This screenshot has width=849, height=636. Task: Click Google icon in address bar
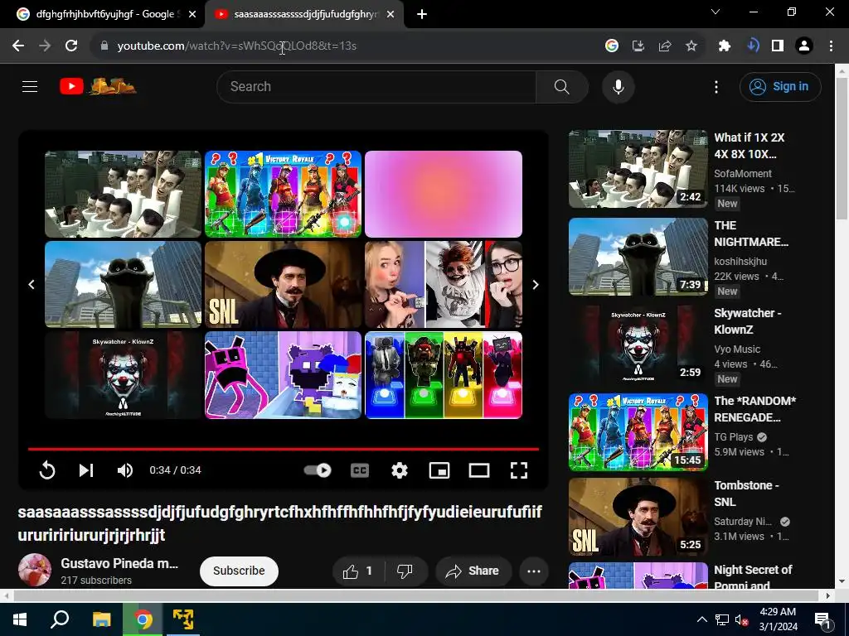tap(612, 46)
